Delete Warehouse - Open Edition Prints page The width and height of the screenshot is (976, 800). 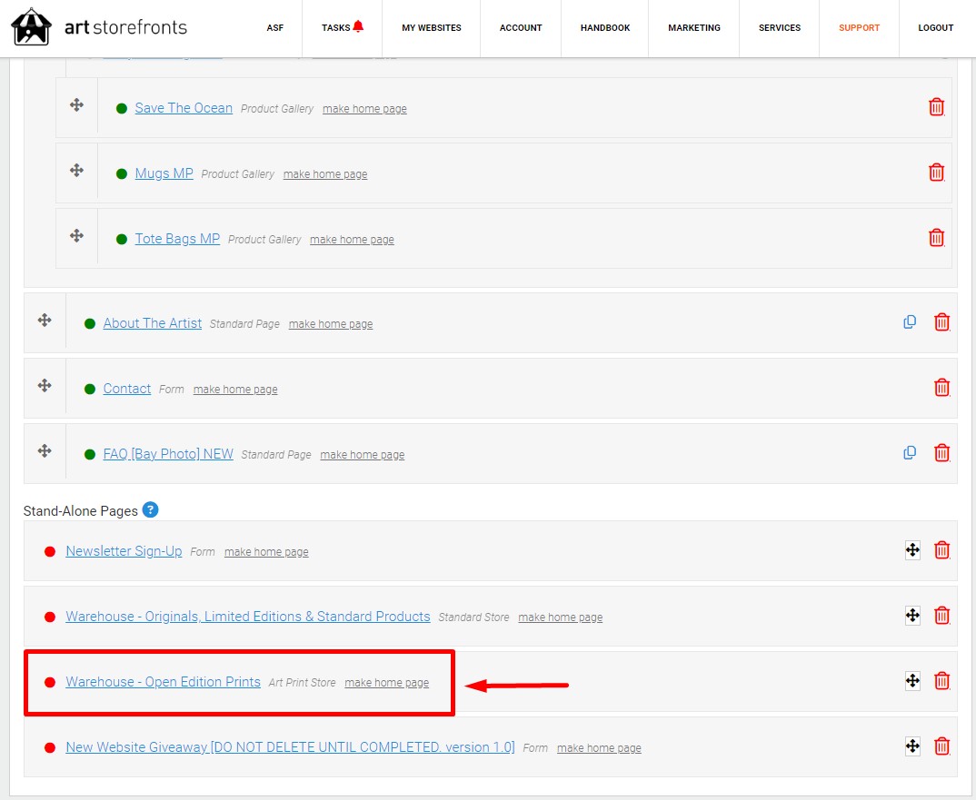941,681
